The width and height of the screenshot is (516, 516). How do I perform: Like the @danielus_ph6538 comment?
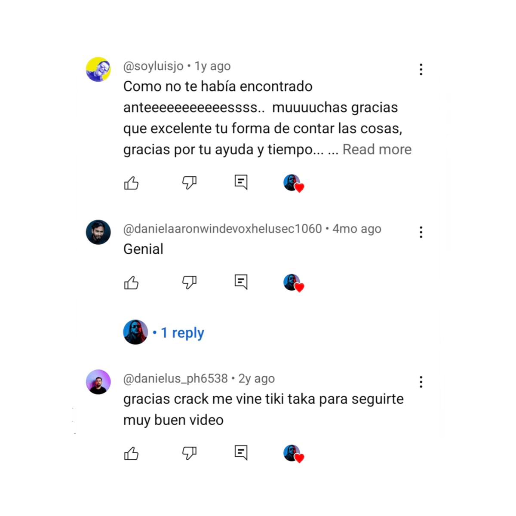(131, 453)
